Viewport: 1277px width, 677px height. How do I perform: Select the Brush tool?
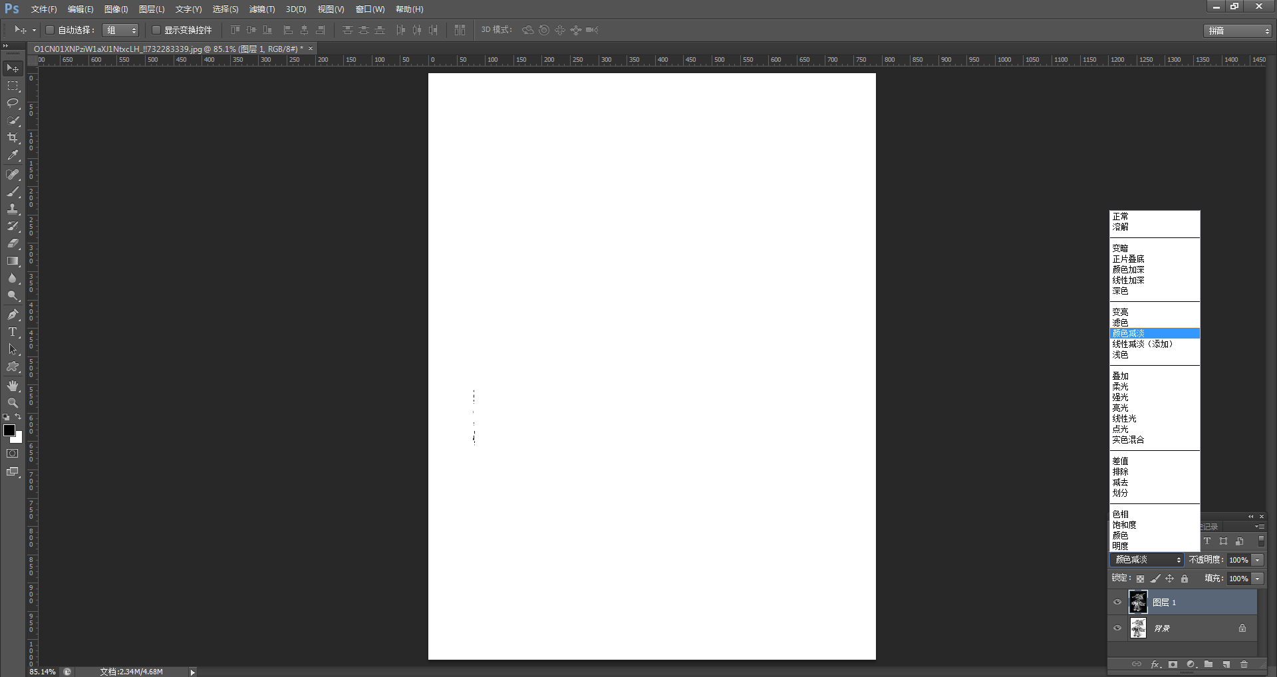tap(13, 192)
